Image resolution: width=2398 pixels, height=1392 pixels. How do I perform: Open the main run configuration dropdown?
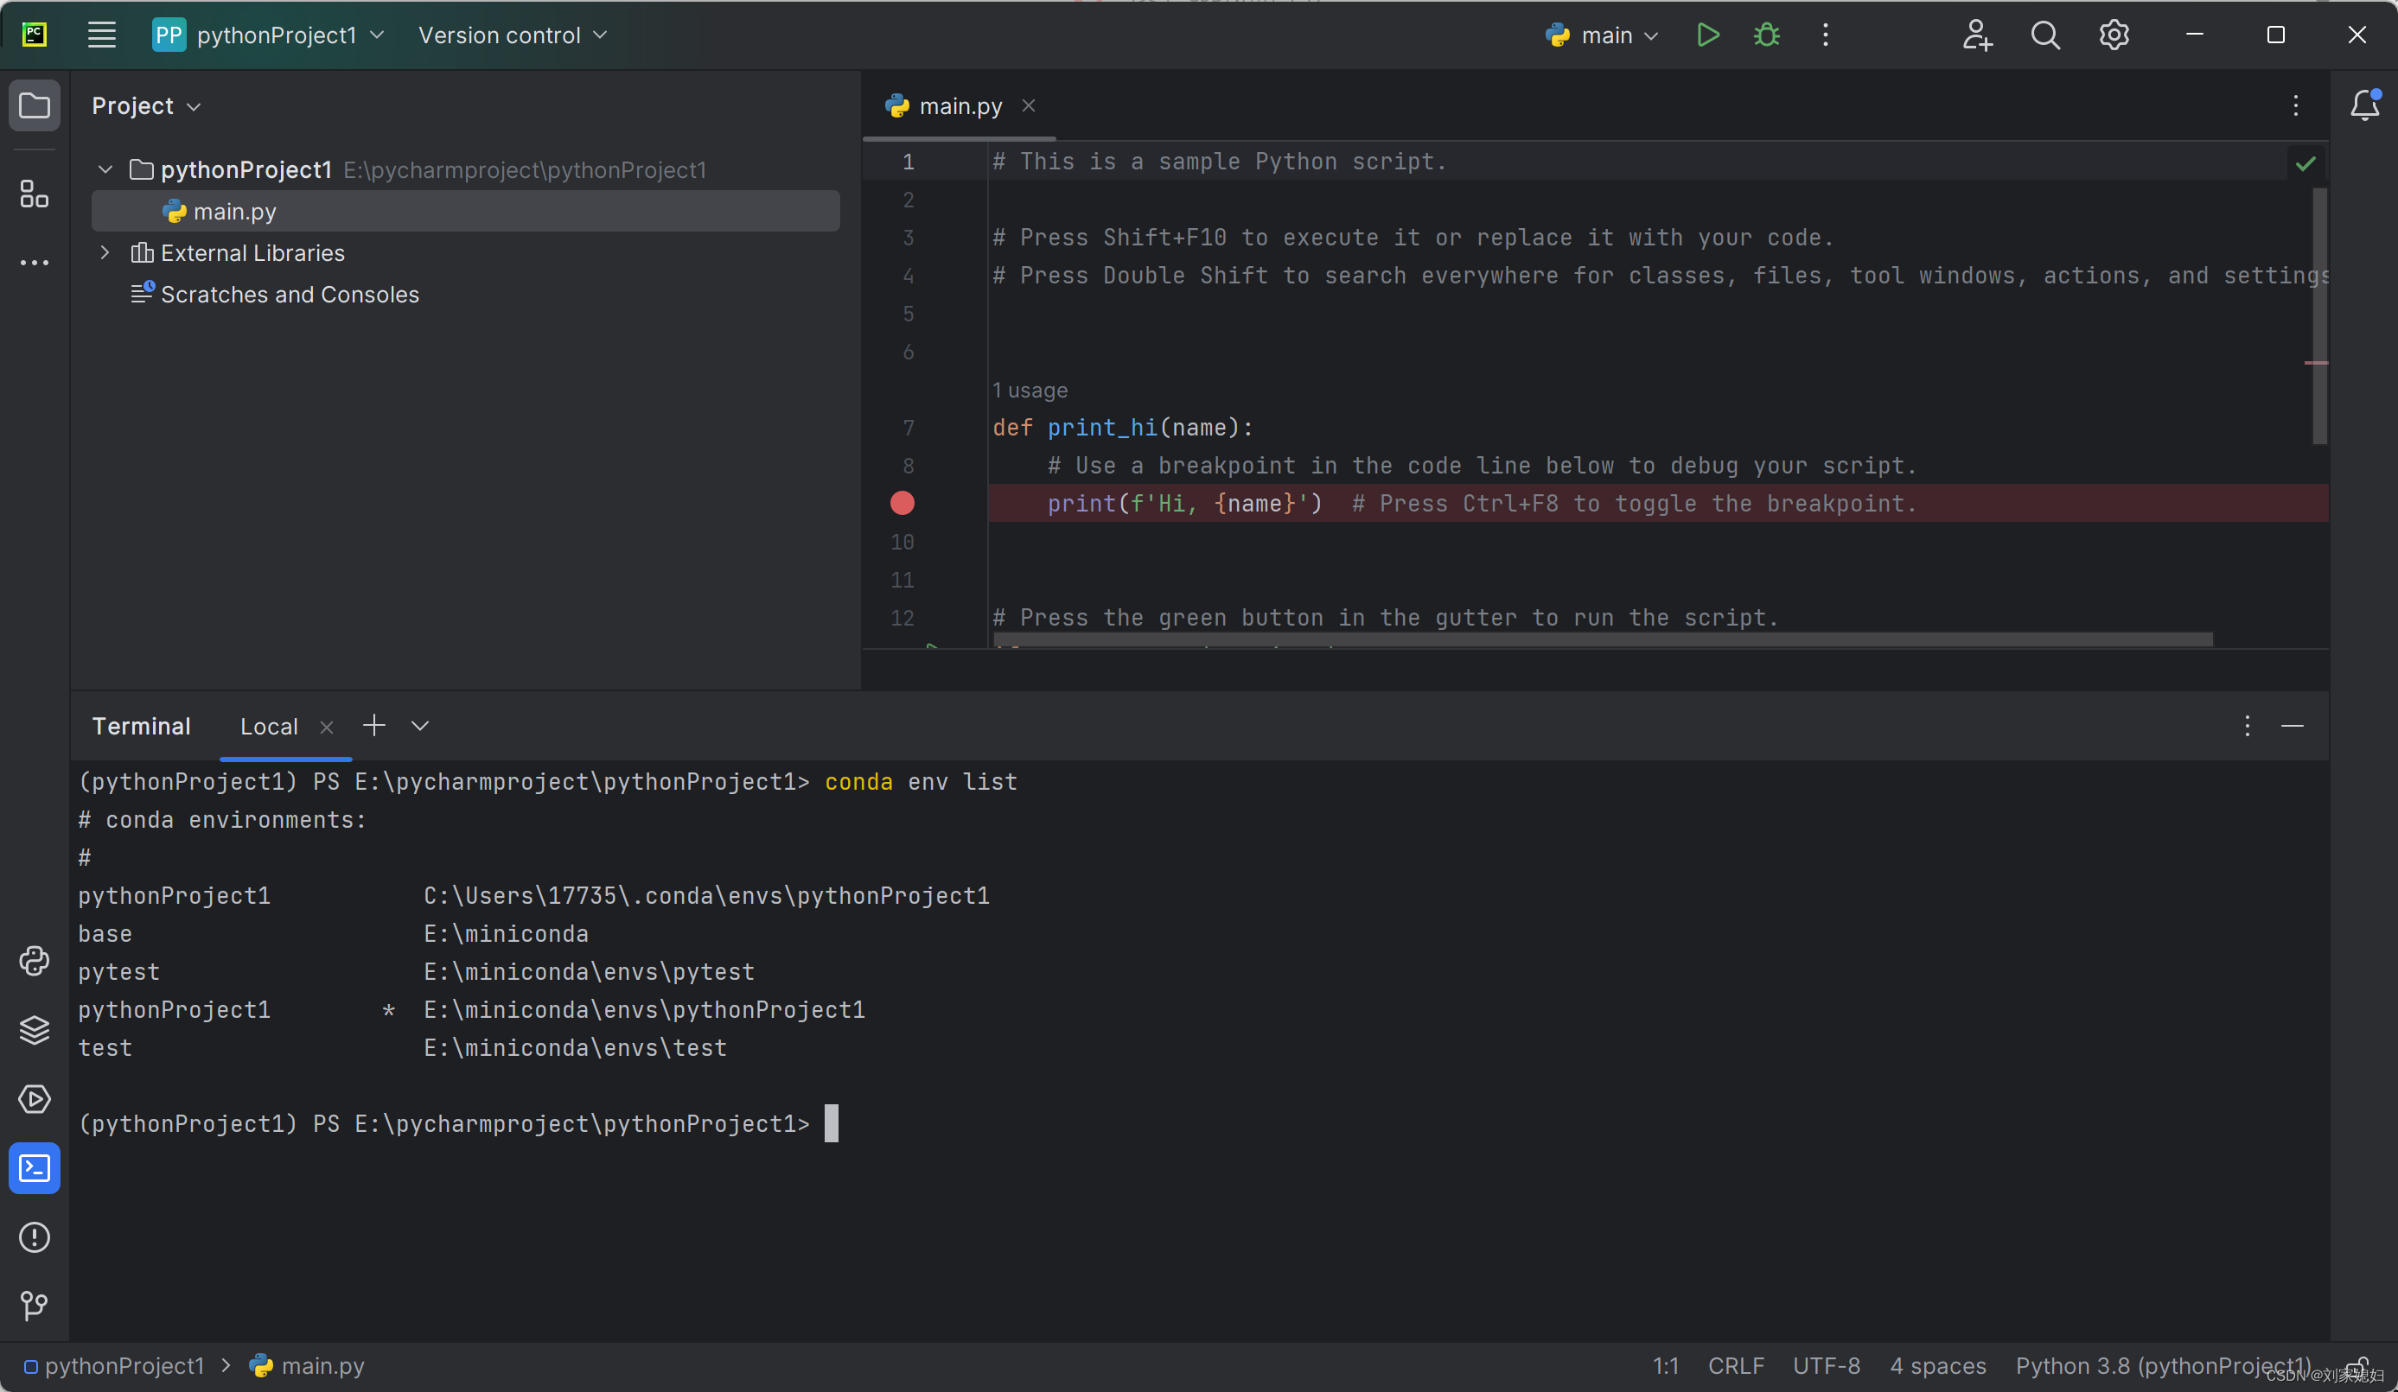click(x=1606, y=35)
